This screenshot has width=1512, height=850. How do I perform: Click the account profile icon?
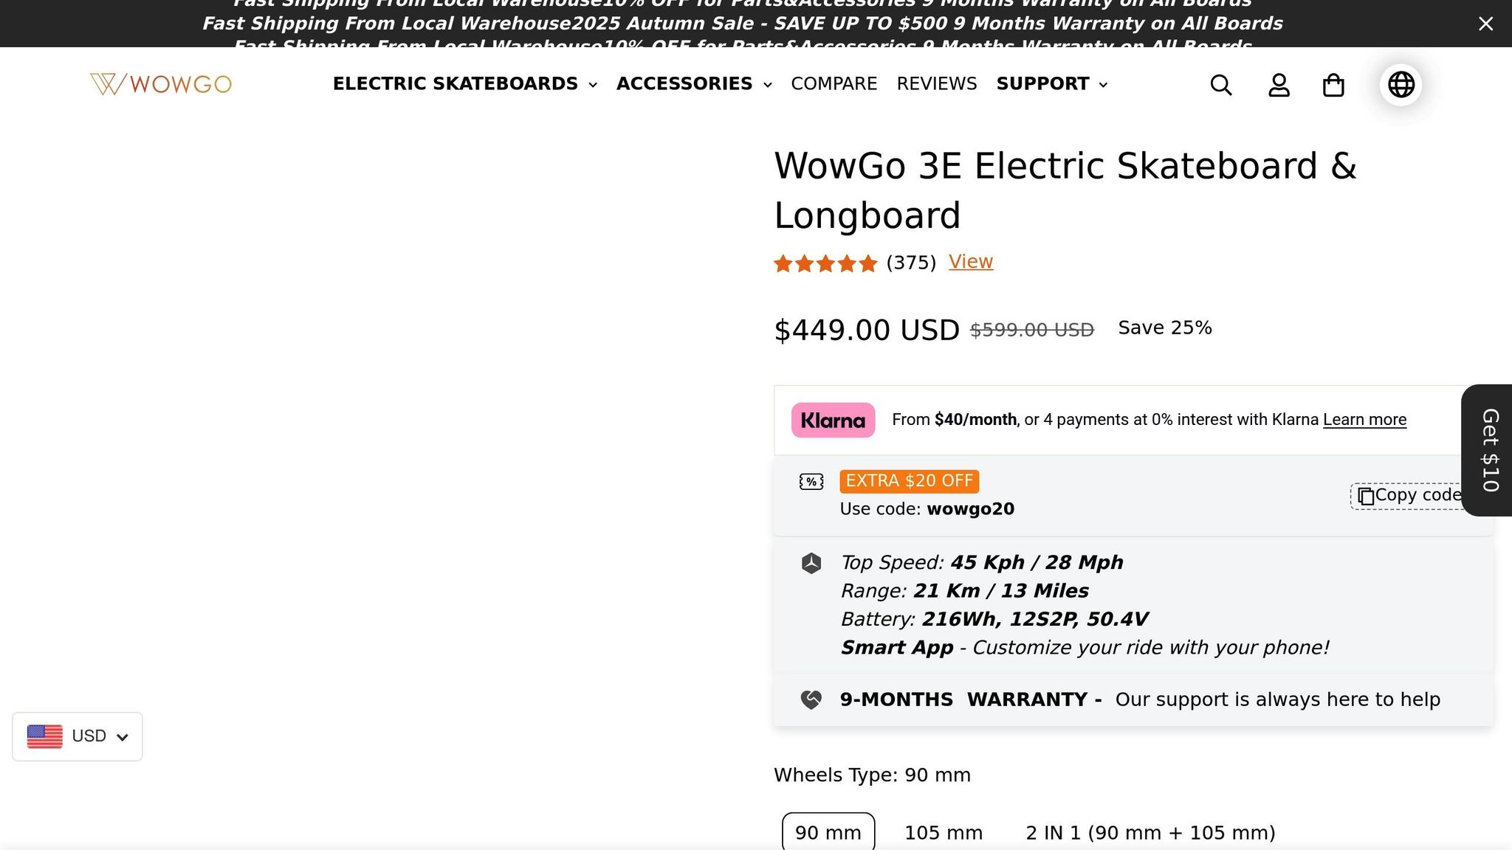pyautogui.click(x=1279, y=84)
